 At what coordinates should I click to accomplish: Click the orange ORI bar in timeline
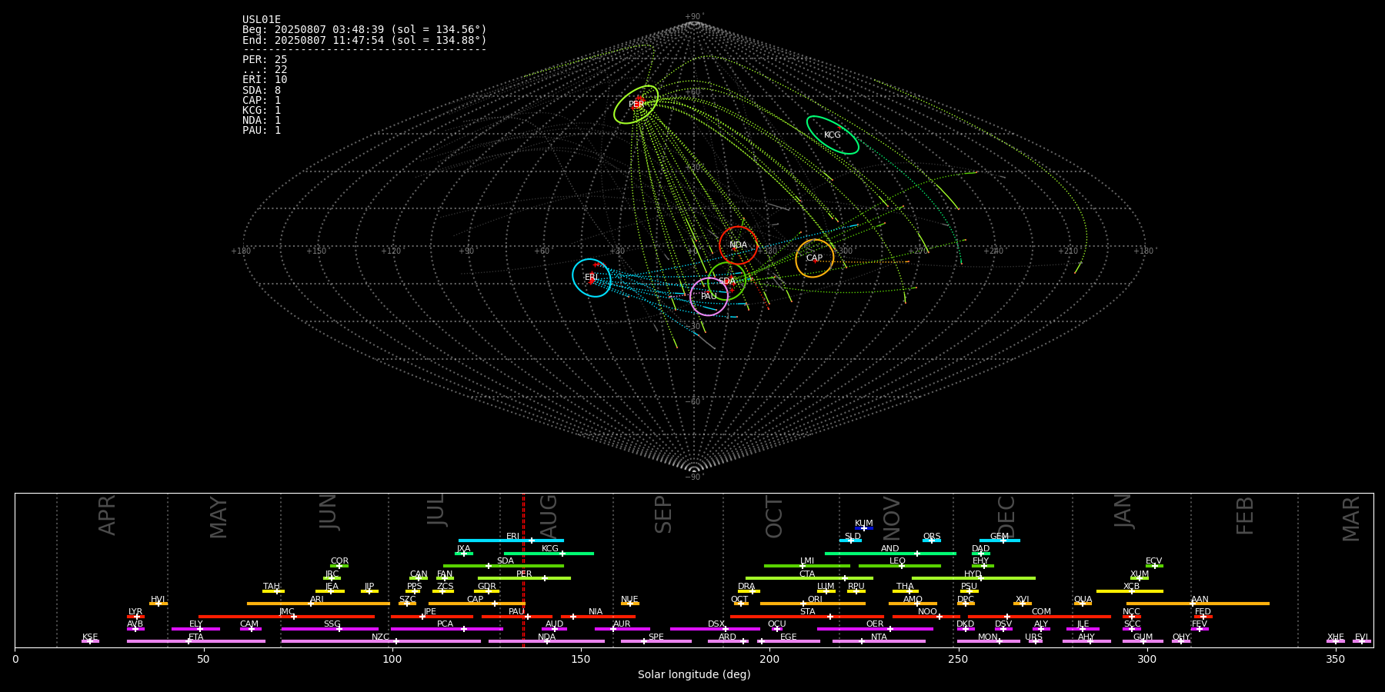pos(813,604)
